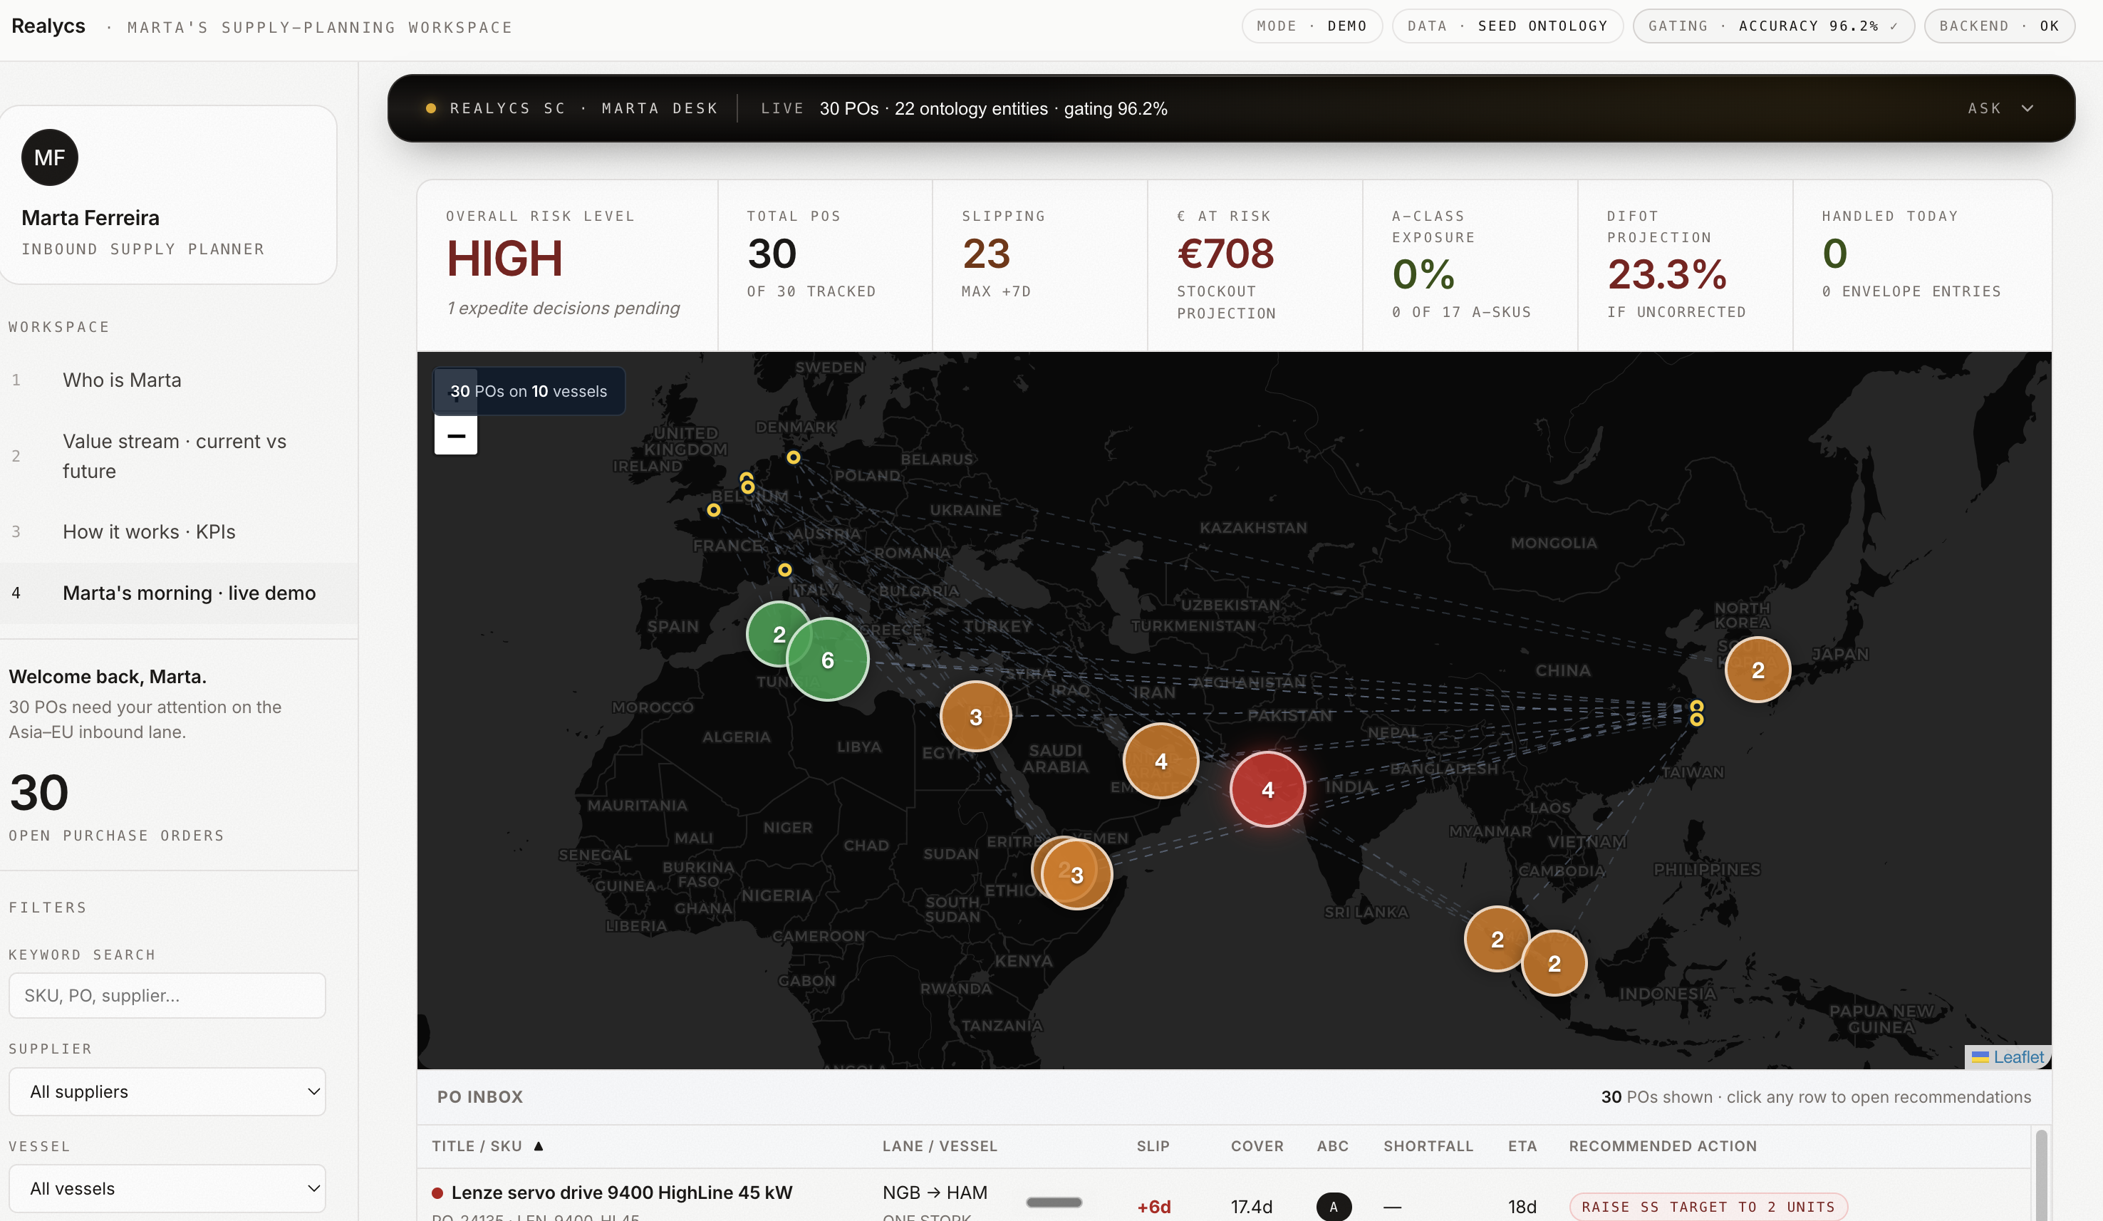This screenshot has height=1221, width=2103.
Task: Expand the ASK chevron
Action: (x=2027, y=108)
